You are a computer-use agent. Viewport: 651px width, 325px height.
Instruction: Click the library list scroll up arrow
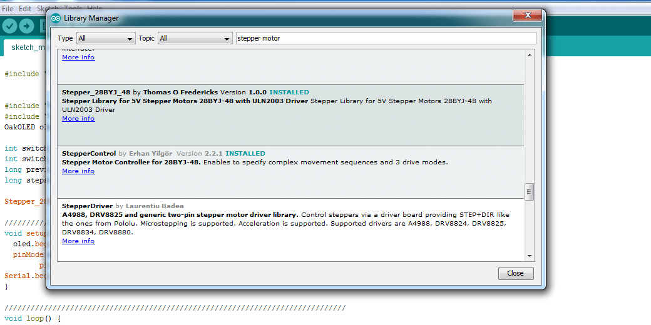[x=530, y=56]
